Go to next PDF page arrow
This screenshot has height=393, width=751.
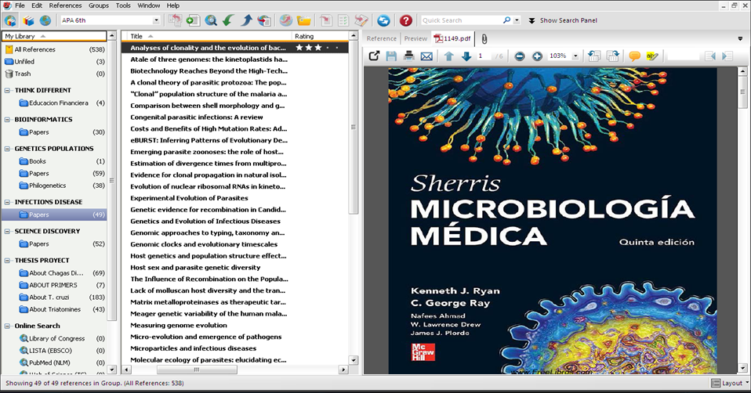(x=466, y=56)
